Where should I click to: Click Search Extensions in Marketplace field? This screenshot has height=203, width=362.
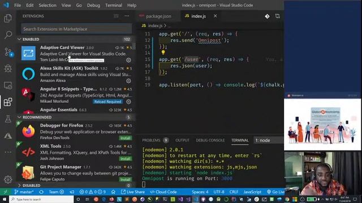click(77, 29)
